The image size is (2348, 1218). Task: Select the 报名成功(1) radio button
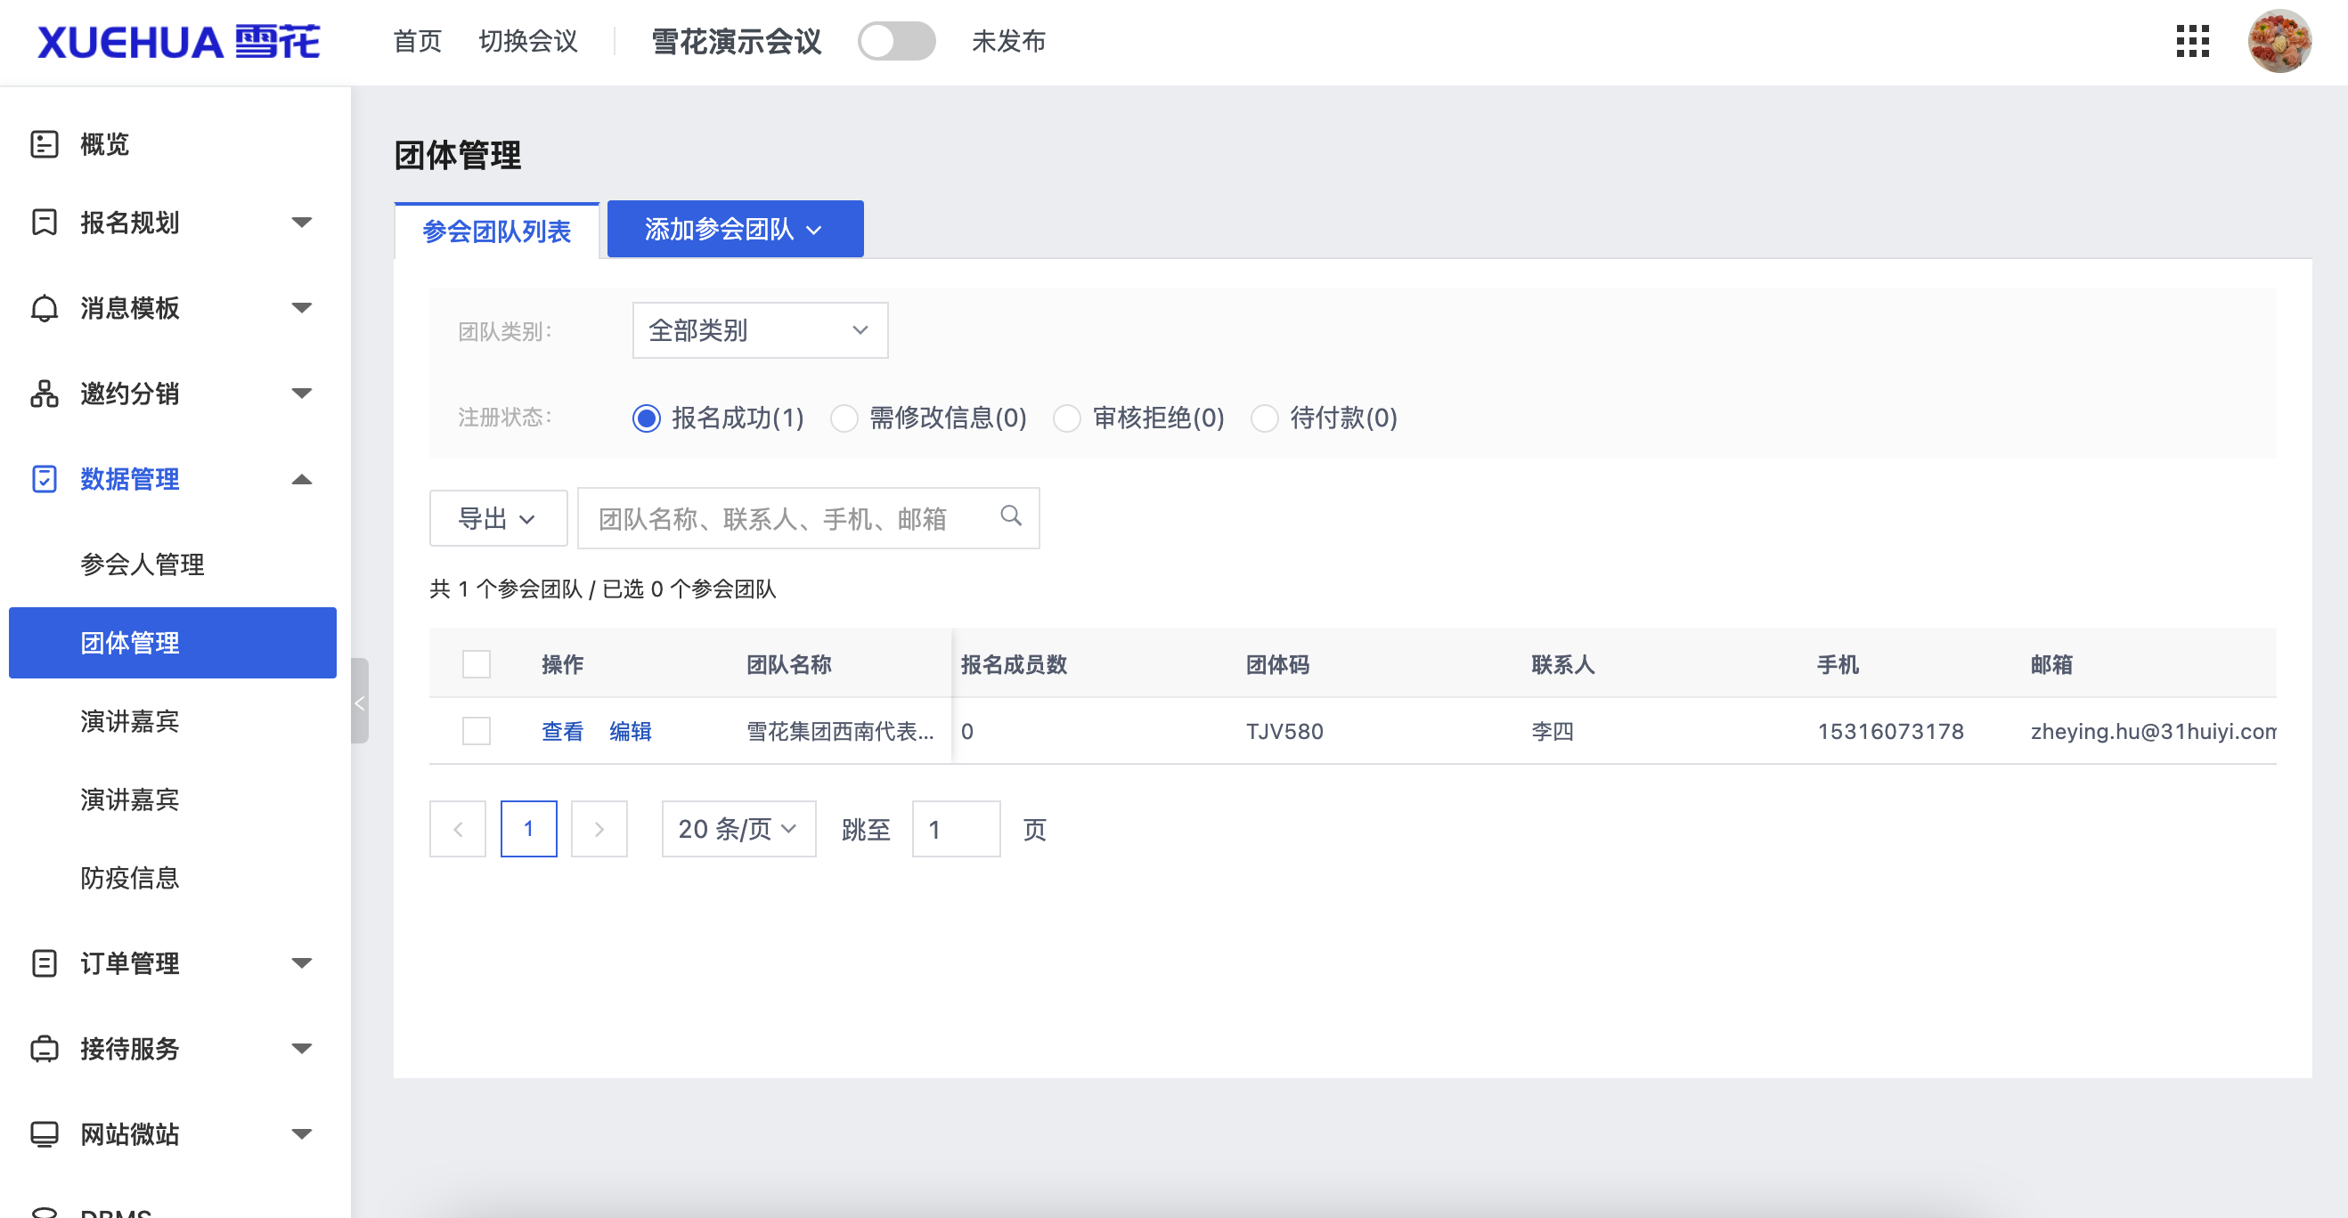(647, 418)
